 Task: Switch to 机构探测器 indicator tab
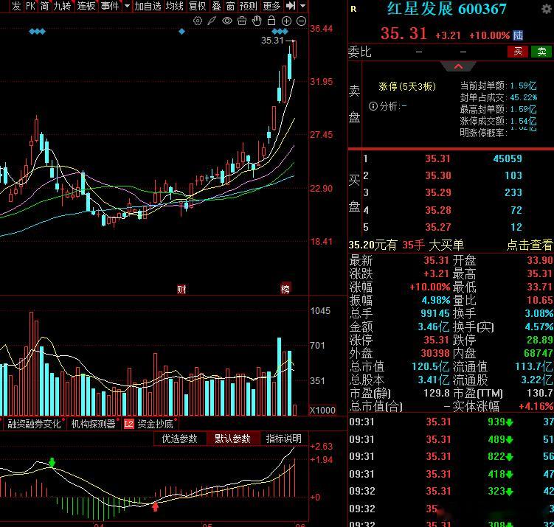point(93,424)
